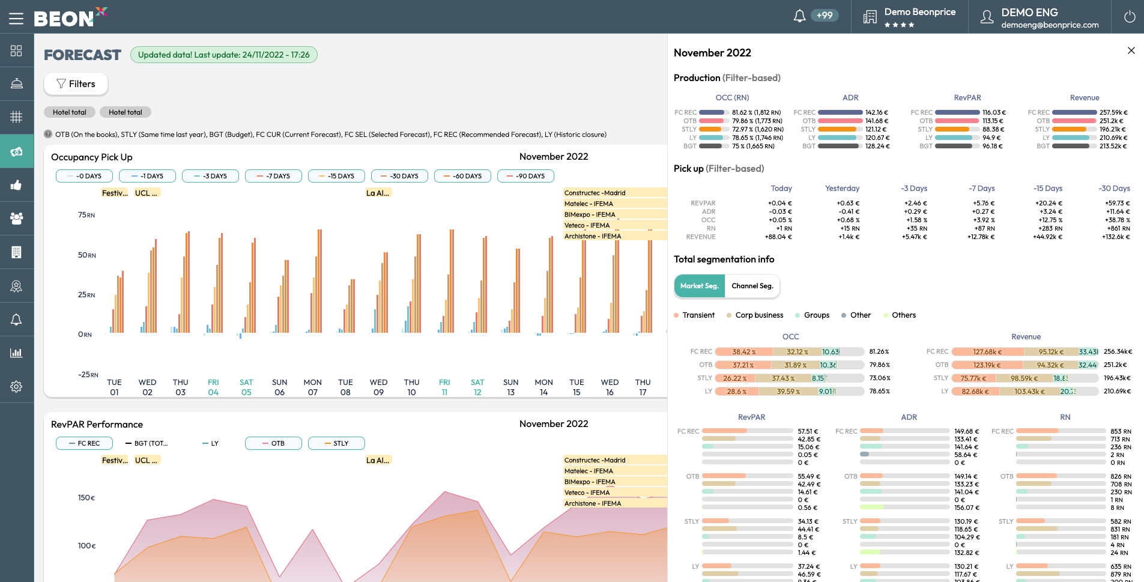Viewport: 1144px width, 582px height.
Task: Click Constructec -Madrid event in Occupancy Pick Up
Action: tap(615, 193)
